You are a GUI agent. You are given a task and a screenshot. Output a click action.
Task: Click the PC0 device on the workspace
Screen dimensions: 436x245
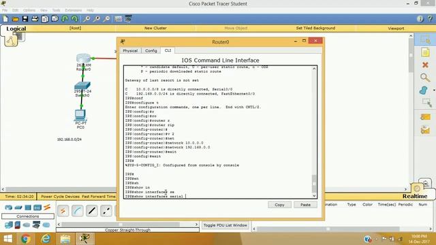[x=80, y=115]
